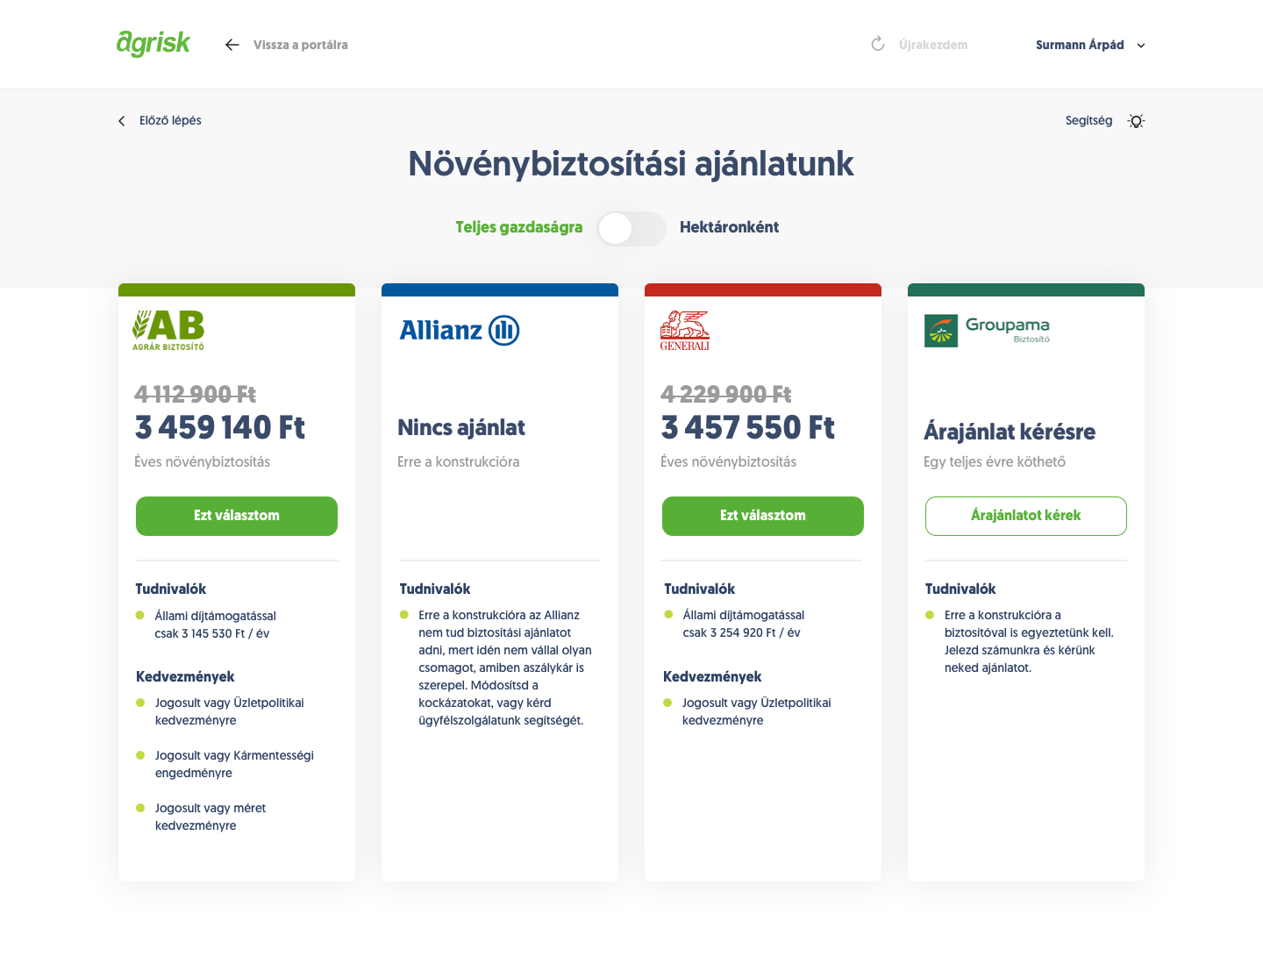
Task: Click the Groupama Biztosító logo
Action: [x=988, y=331]
